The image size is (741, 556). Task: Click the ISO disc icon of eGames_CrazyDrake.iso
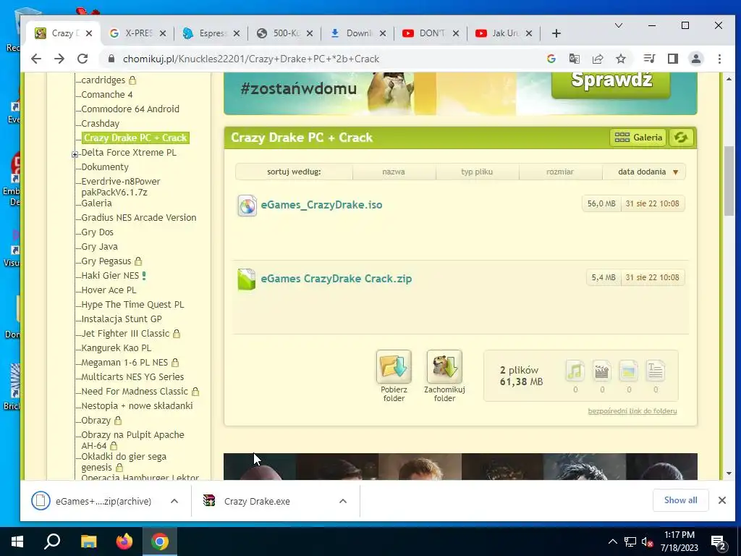pos(247,205)
